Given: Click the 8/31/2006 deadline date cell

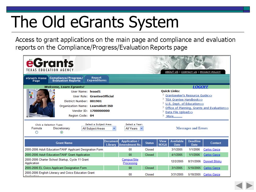Looking at the screenshot, I should (194, 161).
